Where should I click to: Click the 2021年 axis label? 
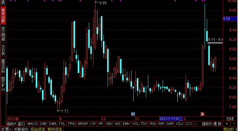tap(13, 119)
